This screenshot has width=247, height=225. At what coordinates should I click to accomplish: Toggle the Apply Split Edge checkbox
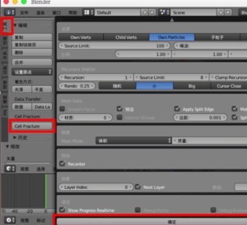tap(177, 109)
